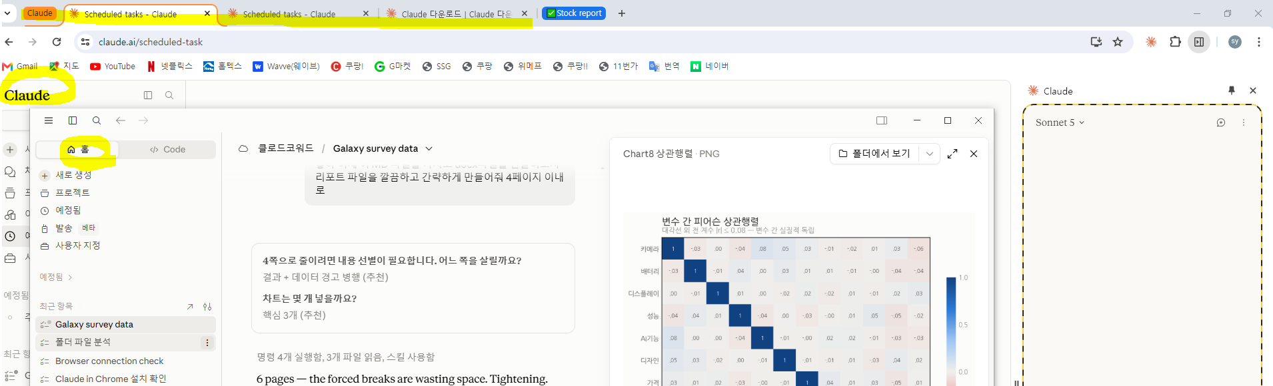Viewport: 1273px width, 386px height.
Task: Bookmark this page with the star icon
Action: click(1118, 42)
